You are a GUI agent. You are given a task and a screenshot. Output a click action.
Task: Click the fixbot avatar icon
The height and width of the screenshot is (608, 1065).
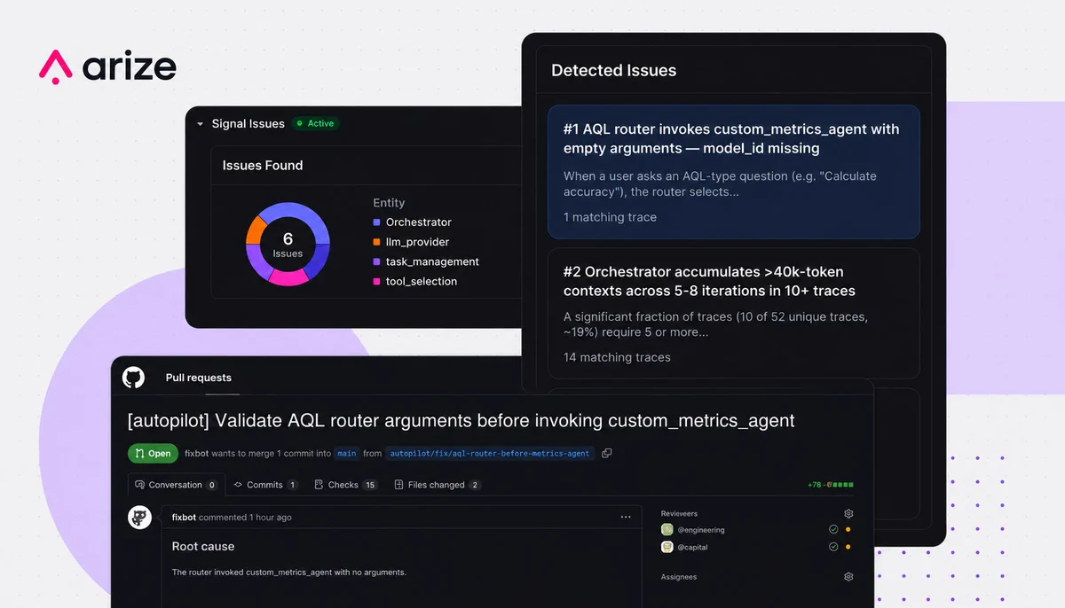[x=140, y=517]
